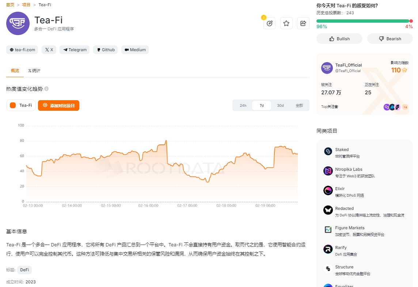Click the share icon button
The height and width of the screenshot is (287, 418).
pyautogui.click(x=303, y=23)
